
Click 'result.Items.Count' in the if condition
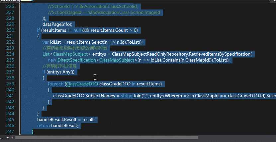tap(109, 30)
